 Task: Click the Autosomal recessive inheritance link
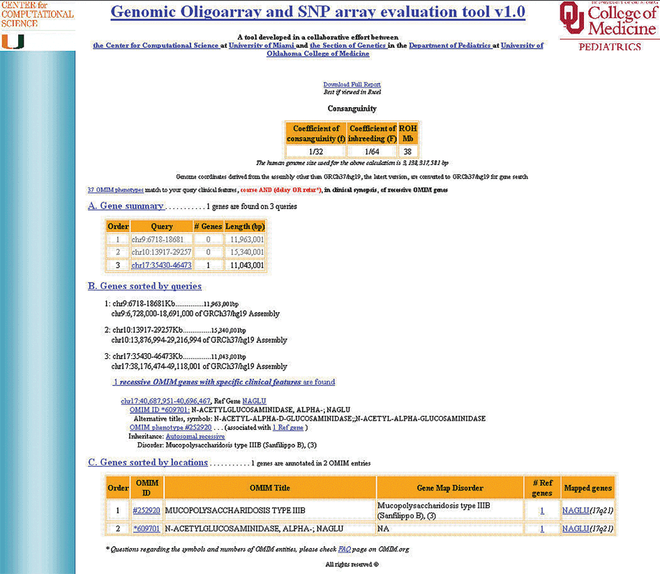195,435
